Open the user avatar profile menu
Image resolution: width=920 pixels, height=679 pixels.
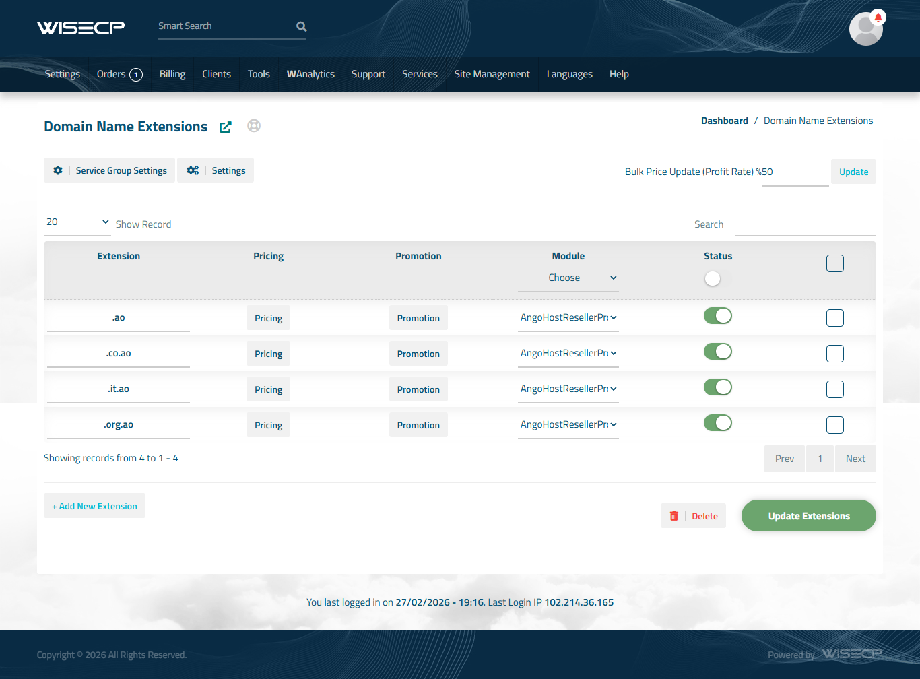tap(865, 30)
